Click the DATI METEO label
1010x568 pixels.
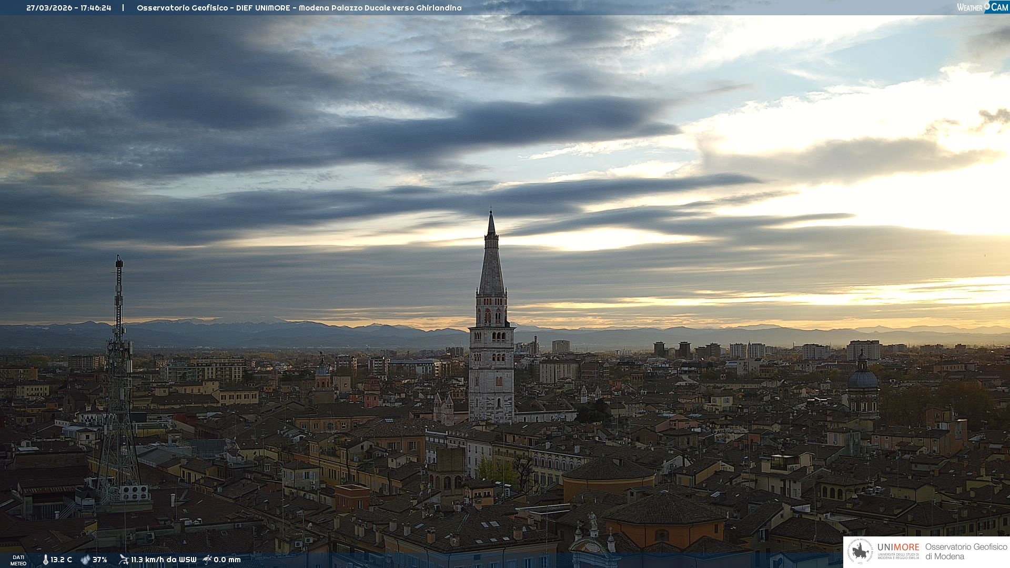point(18,560)
